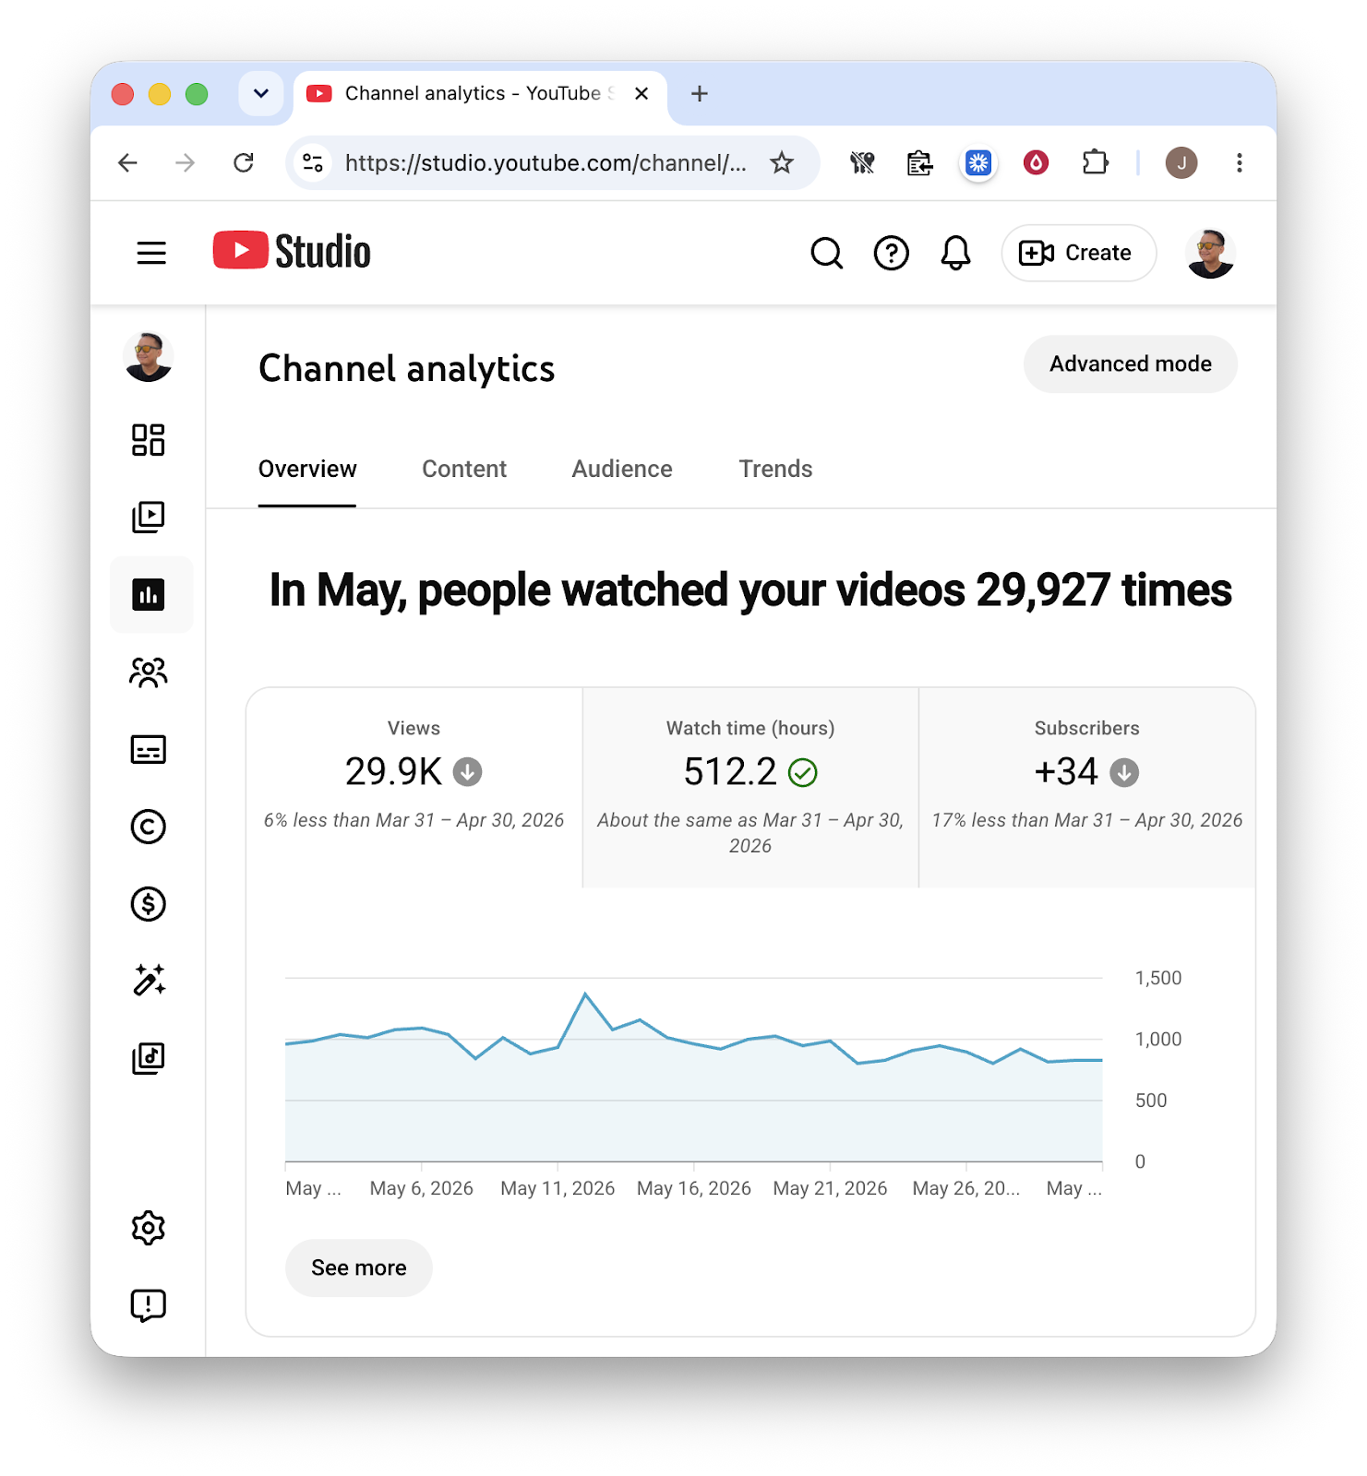Click the YouTube Studio logo
This screenshot has width=1367, height=1476.
click(x=292, y=251)
